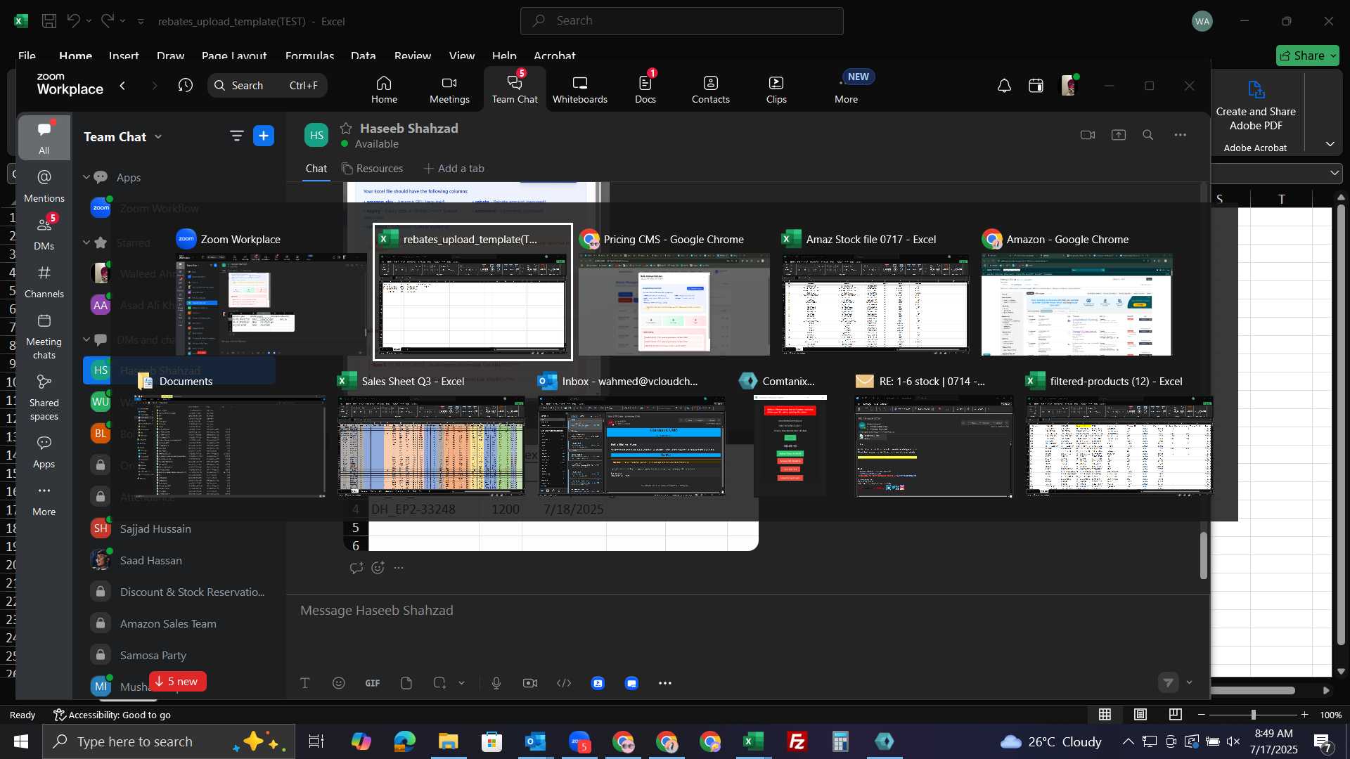
Task: Switch to Page Layout view in Excel
Action: tap(1140, 715)
